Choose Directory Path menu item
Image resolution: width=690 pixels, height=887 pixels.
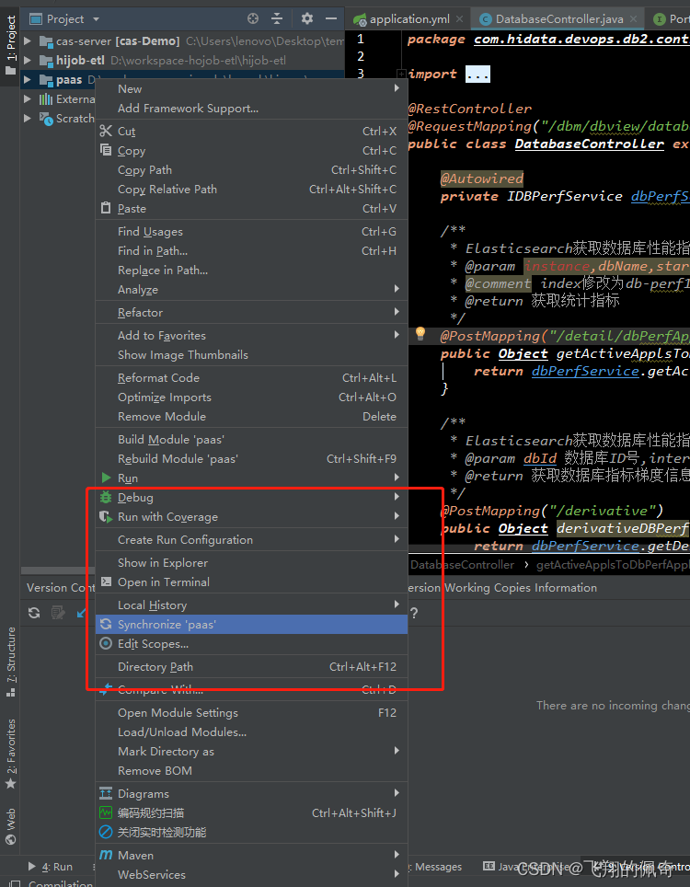pos(252,667)
